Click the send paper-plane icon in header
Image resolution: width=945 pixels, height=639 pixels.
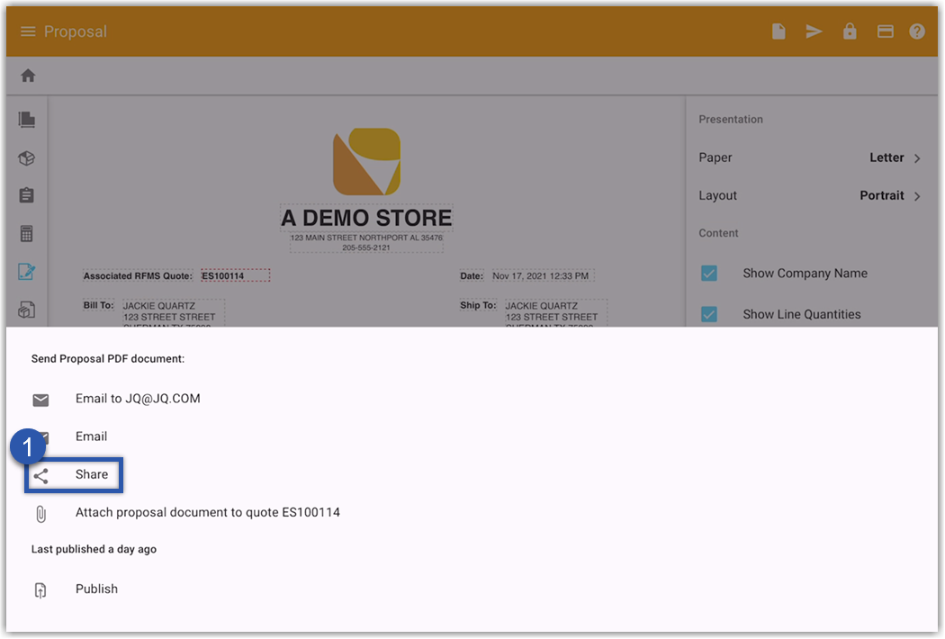pos(814,31)
